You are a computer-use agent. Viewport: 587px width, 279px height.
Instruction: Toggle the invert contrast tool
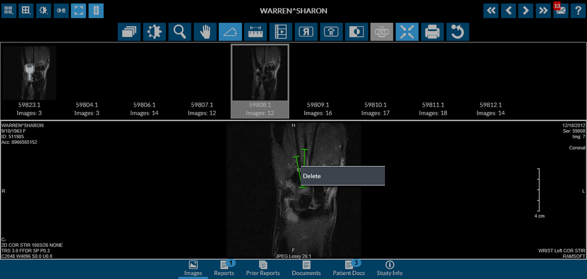point(356,32)
